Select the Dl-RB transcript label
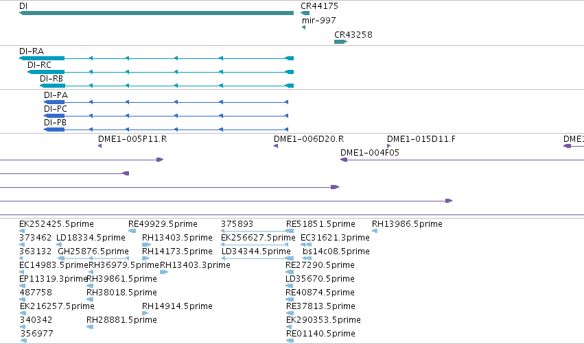Image resolution: width=584 pixels, height=344 pixels. point(51,79)
